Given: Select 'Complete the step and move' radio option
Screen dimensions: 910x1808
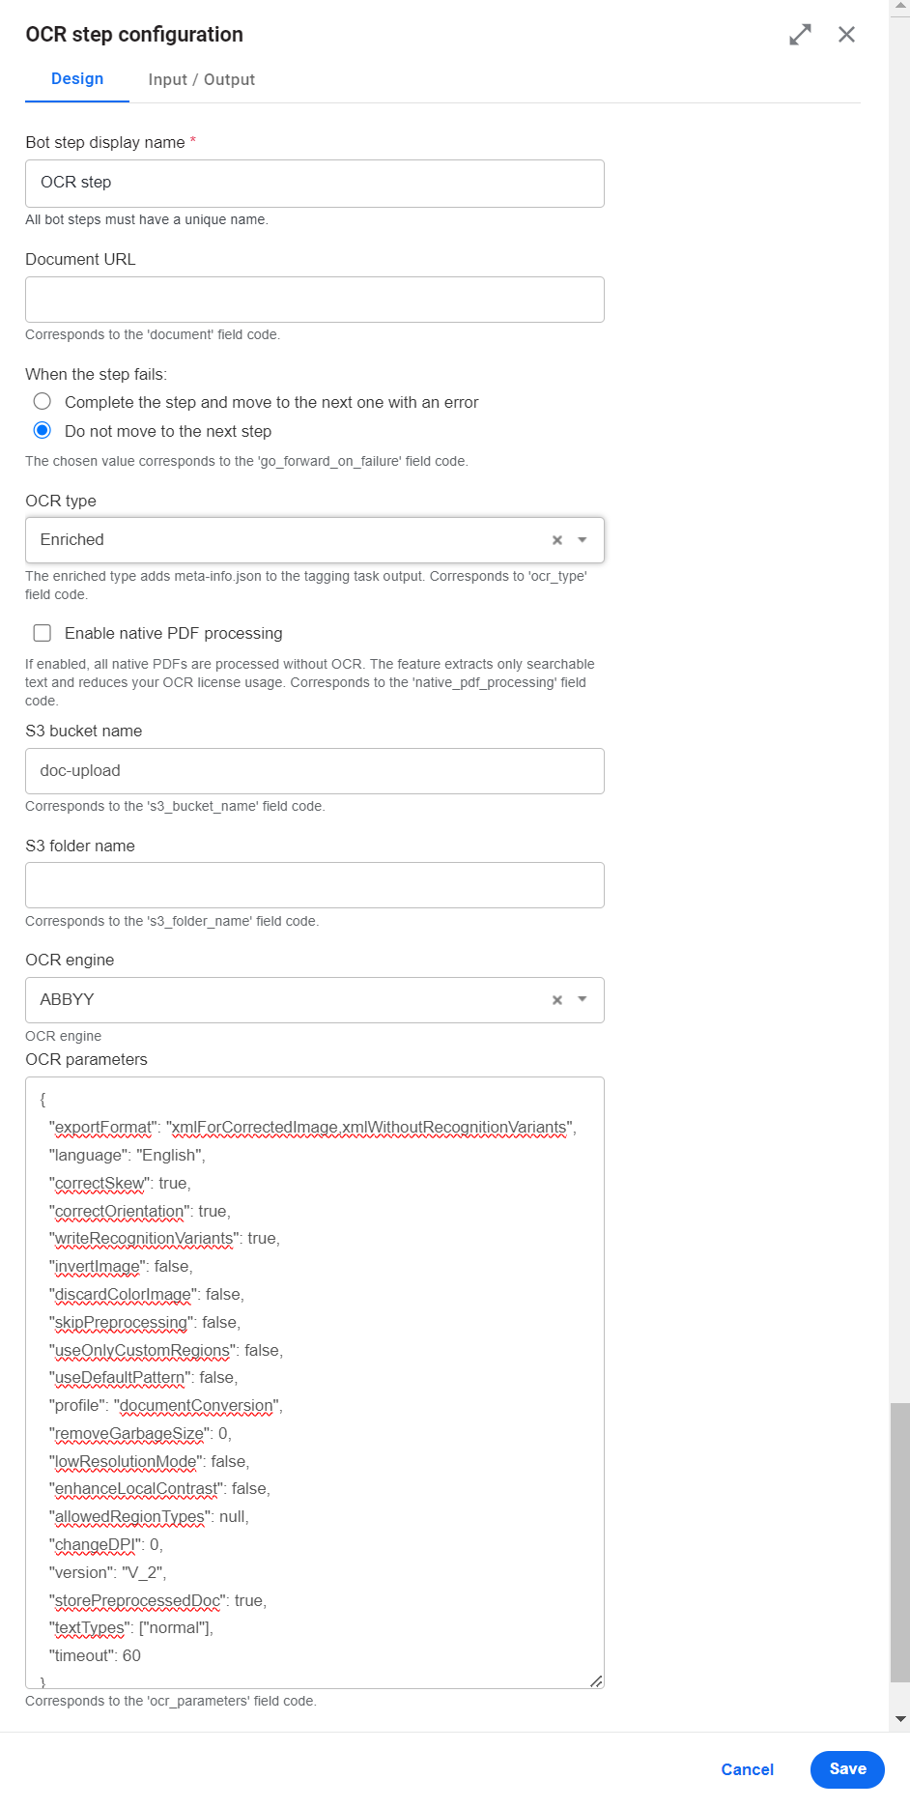Looking at the screenshot, I should (x=43, y=401).
